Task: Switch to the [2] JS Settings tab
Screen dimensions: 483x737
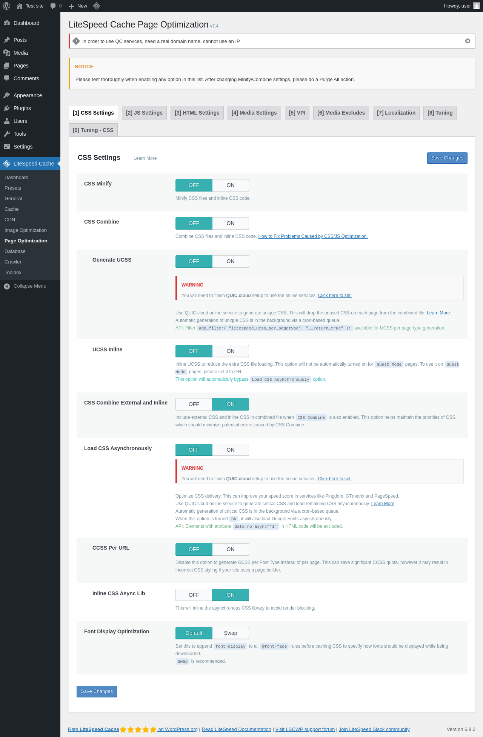Action: (144, 113)
